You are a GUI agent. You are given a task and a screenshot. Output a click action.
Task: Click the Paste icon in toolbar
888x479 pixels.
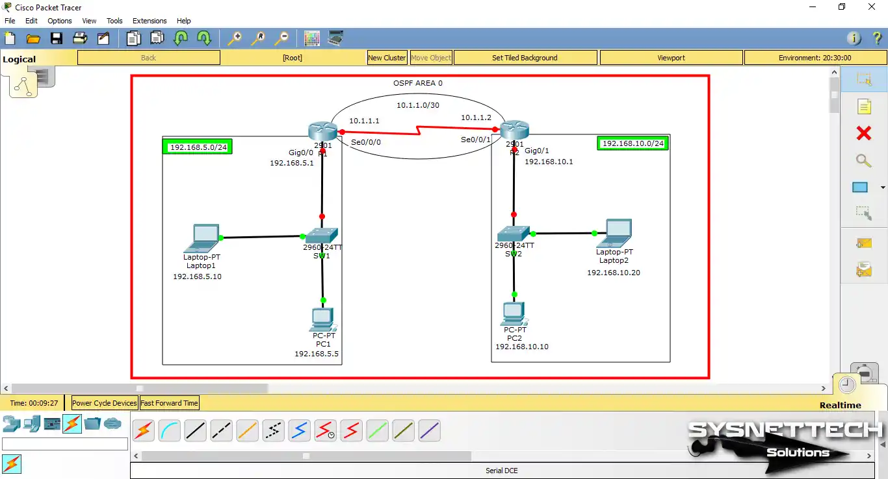157,38
